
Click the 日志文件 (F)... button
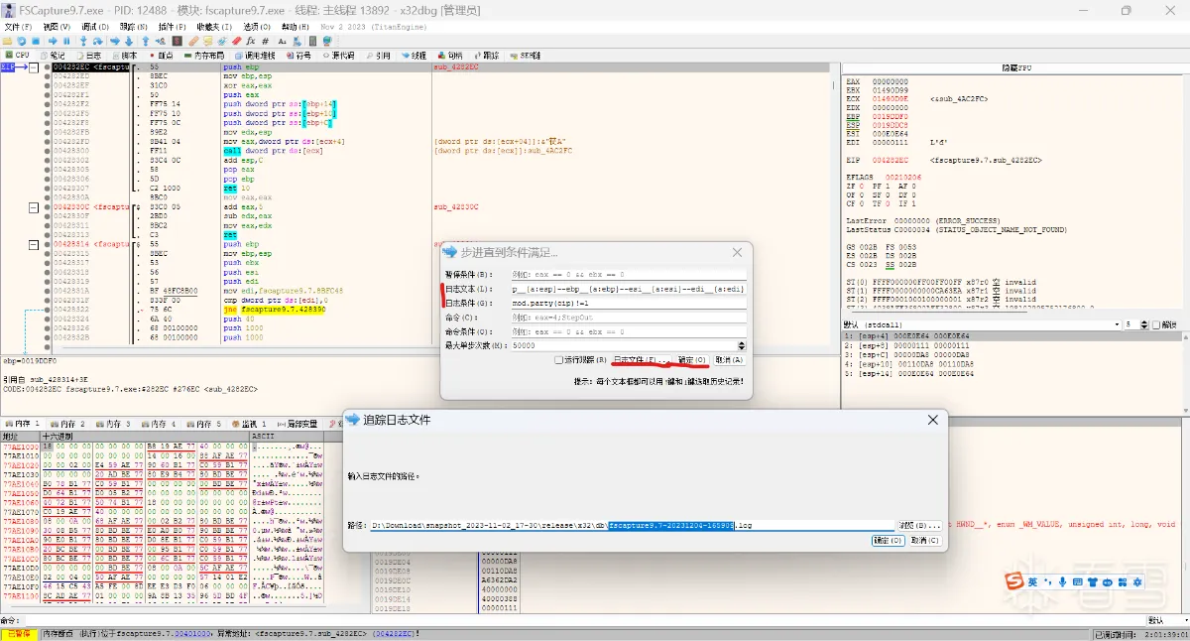(642, 360)
